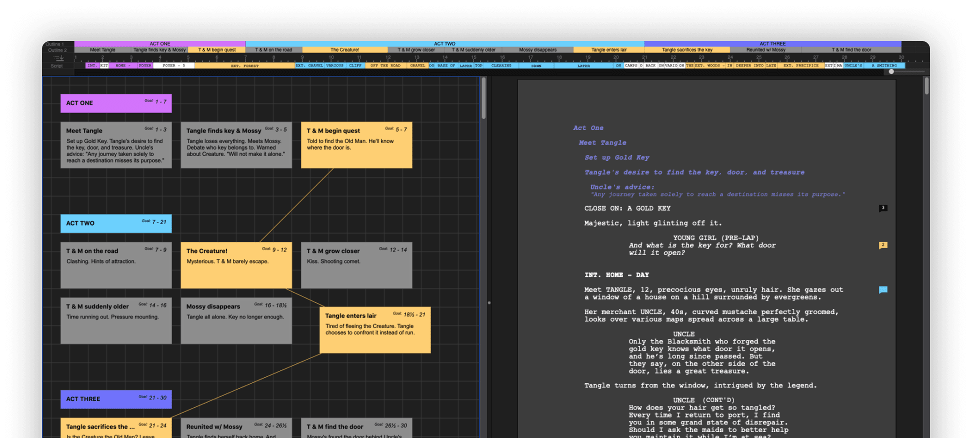This screenshot has height=438, width=972.
Task: Open the blue note flag beside Tangle's description
Action: 883,289
